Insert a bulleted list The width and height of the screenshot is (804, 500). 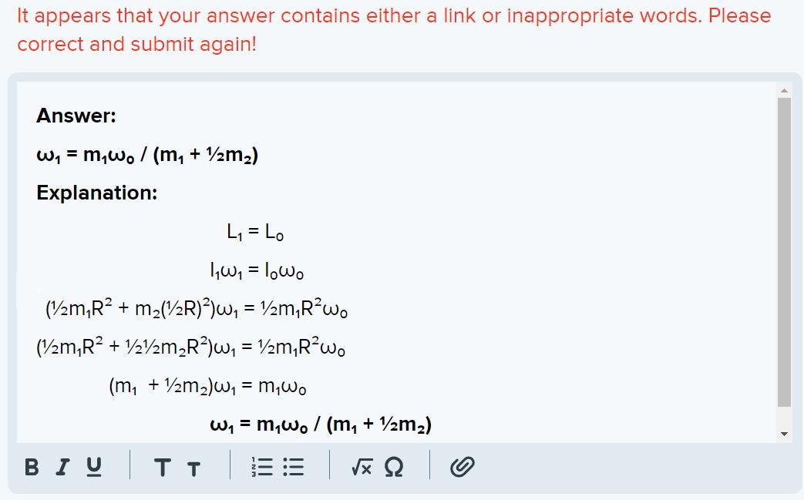pos(294,467)
